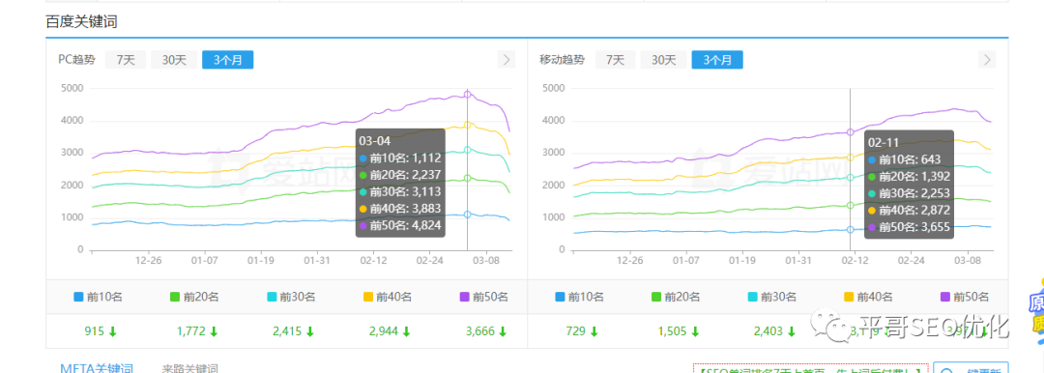
Task: Click the 02-24 axis date on PC chart
Action: [x=429, y=260]
